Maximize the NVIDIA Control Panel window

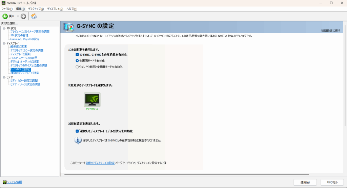[x=331, y=3]
